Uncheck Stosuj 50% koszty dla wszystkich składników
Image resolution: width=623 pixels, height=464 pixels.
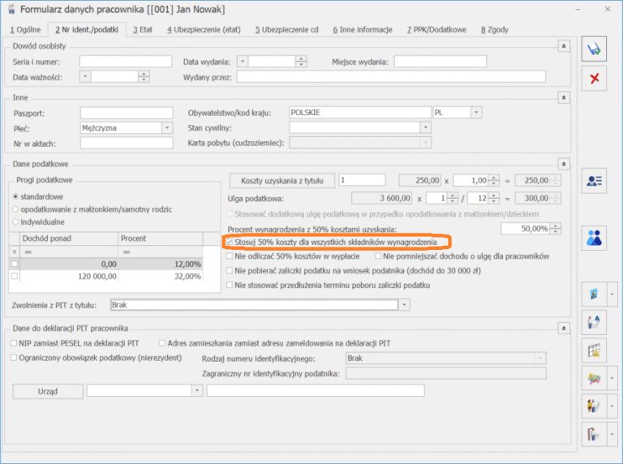click(230, 242)
